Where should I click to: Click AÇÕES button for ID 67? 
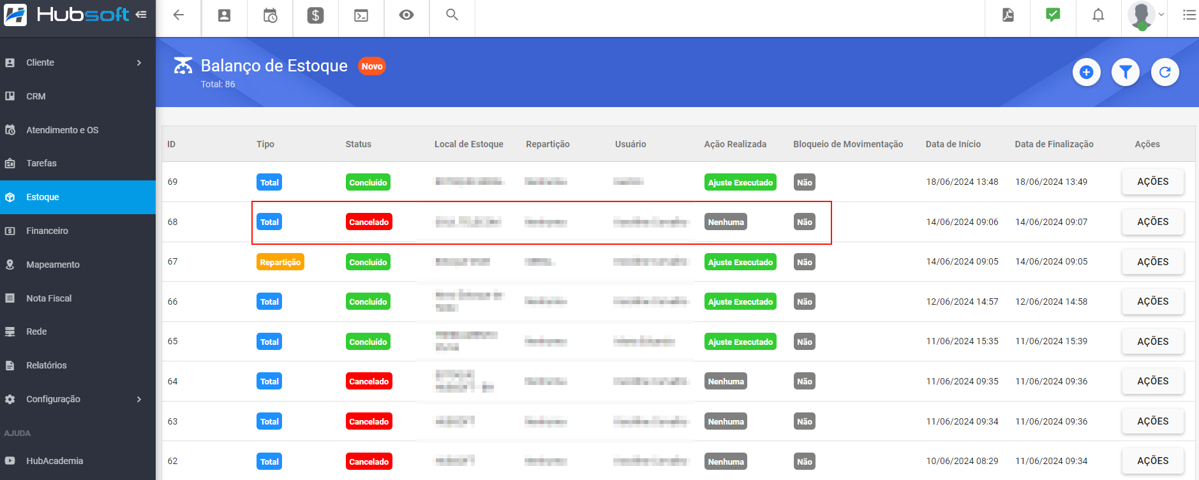(x=1152, y=262)
